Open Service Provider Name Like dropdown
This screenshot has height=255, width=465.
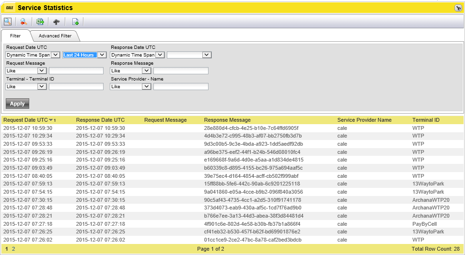point(130,87)
